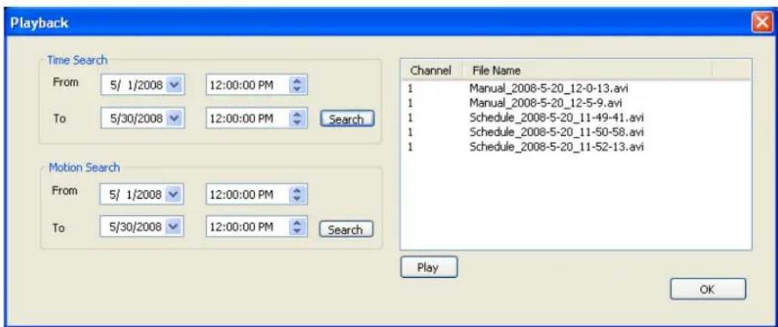
Task: Select the Motion Search To time field
Action: (x=256, y=227)
